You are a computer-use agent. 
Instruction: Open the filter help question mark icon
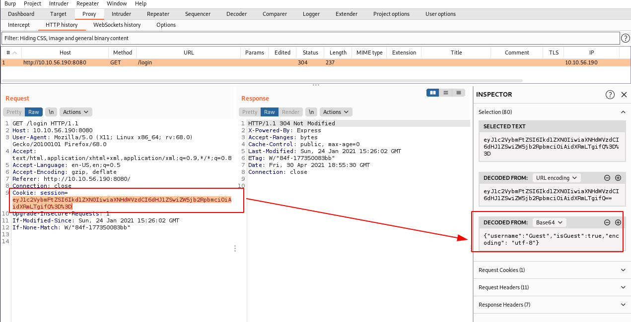click(x=626, y=38)
